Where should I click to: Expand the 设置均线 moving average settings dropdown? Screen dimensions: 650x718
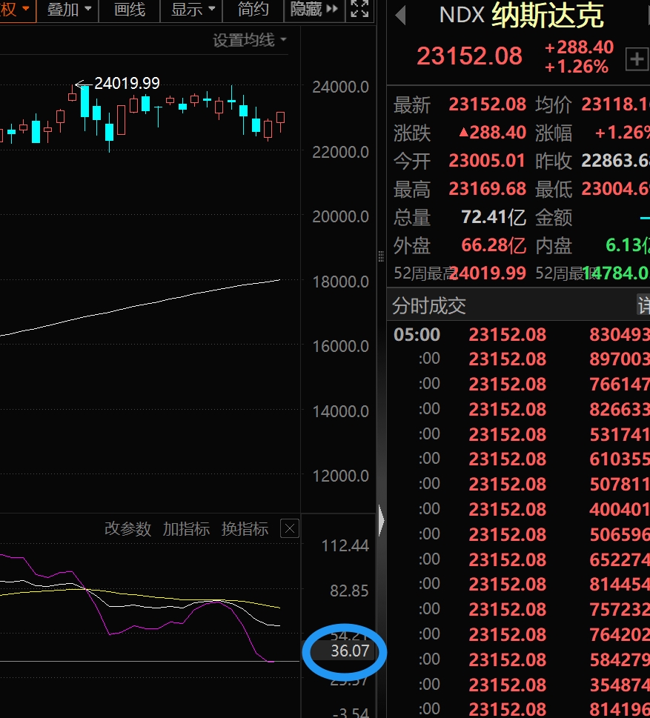(x=250, y=41)
